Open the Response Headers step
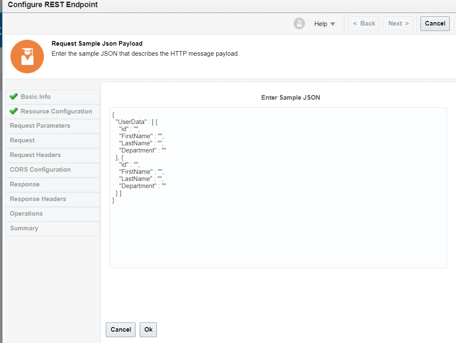Image resolution: width=456 pixels, height=343 pixels. point(37,199)
